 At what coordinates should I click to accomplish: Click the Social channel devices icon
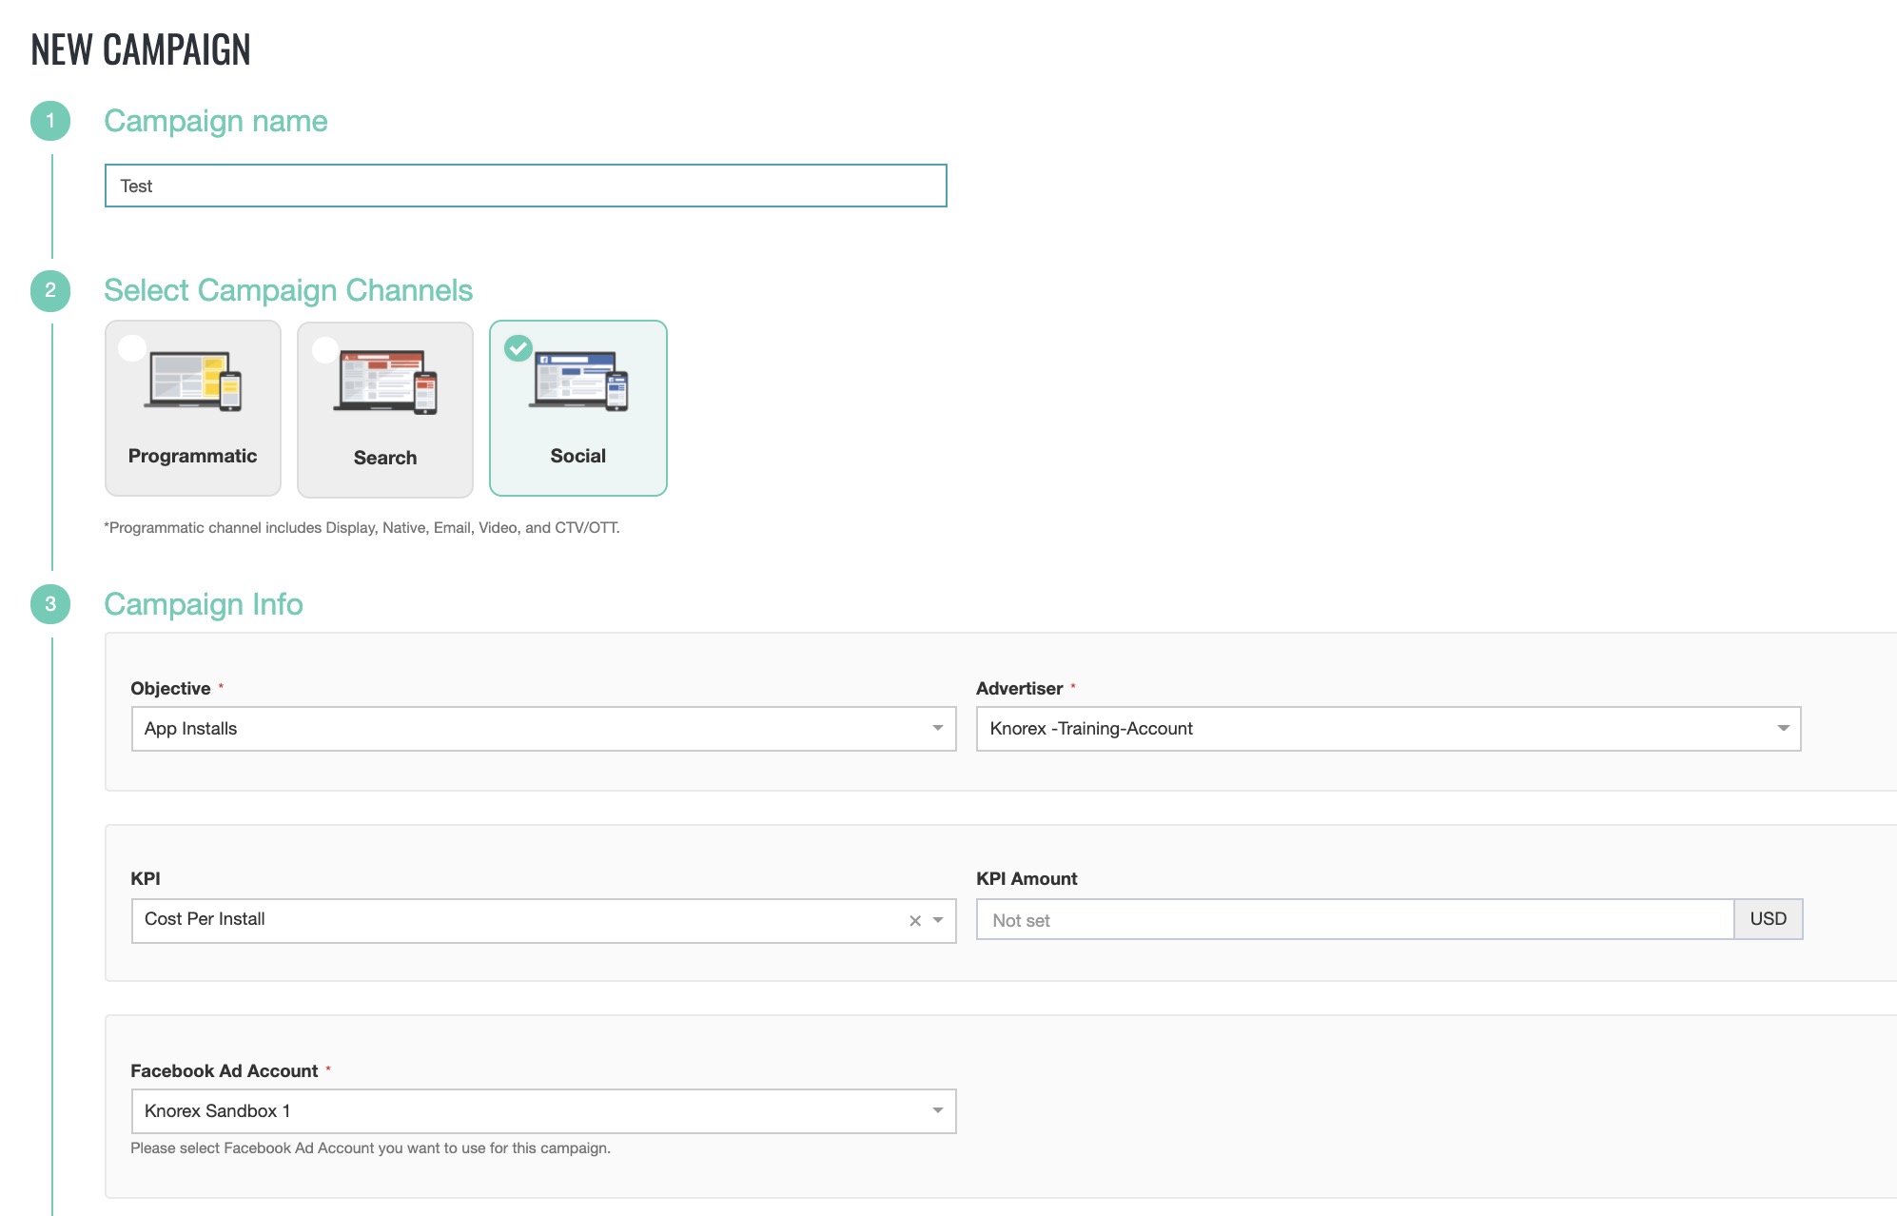coord(578,381)
